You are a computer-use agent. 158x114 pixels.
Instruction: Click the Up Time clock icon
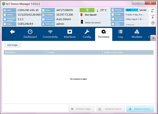[113, 14]
